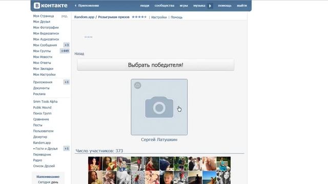Viewport: 328px width, 184px height.
Task: Click the app rating stars
Action: [x=139, y=17]
